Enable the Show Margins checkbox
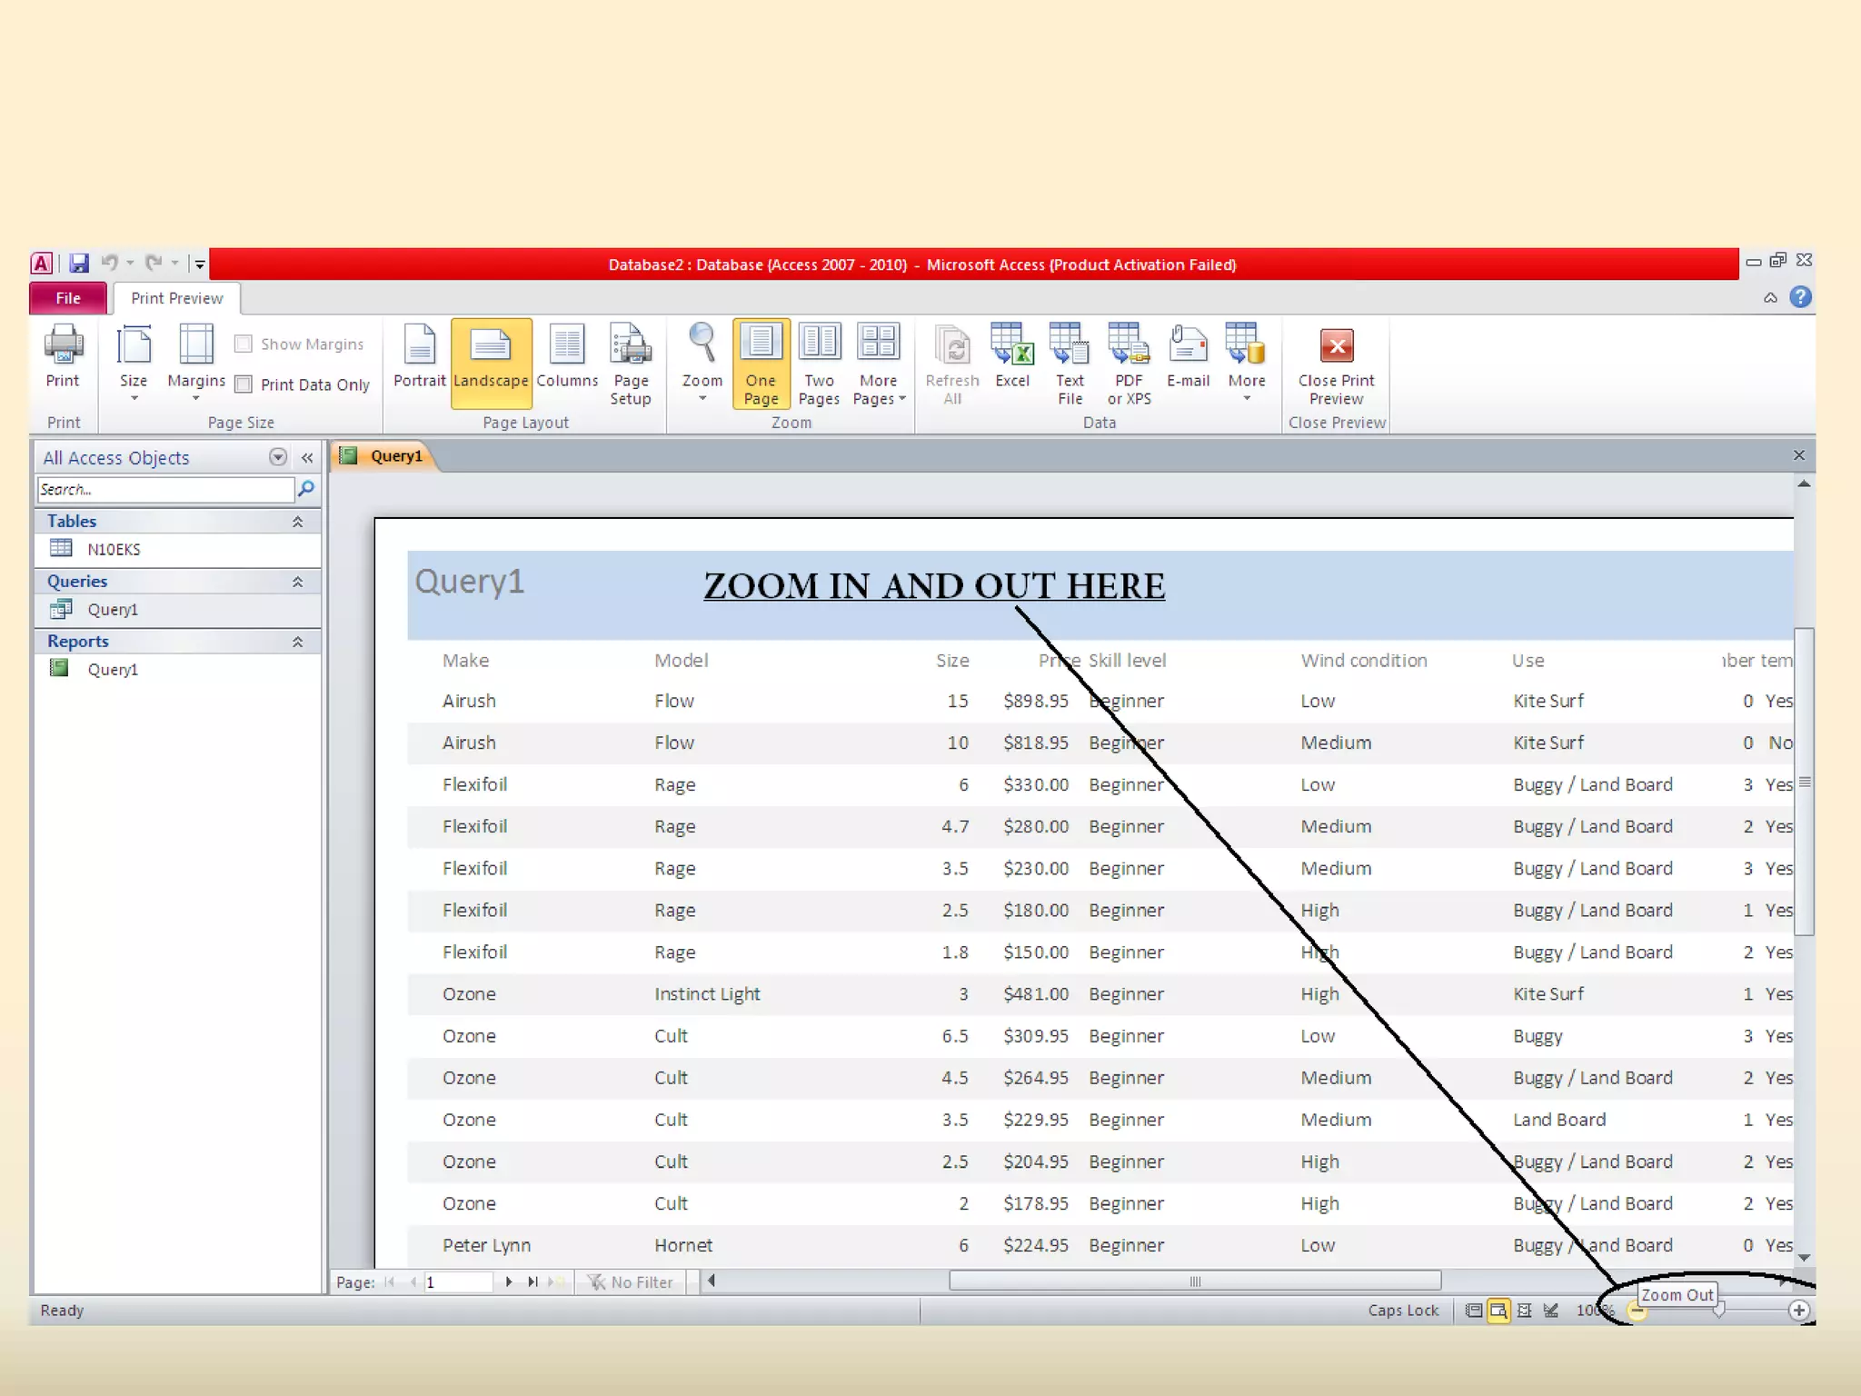1861x1396 pixels. [244, 344]
